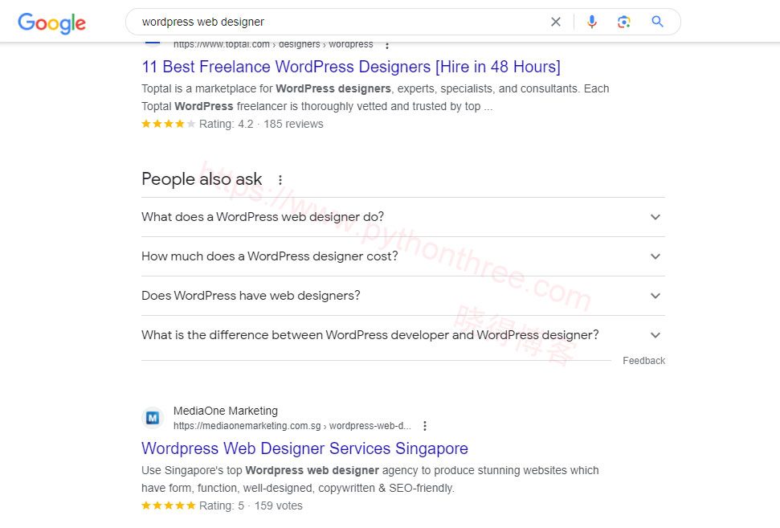The width and height of the screenshot is (780, 528).
Task: Click the 'Rating: 4.2 · 185 reviews' text
Action: pos(261,124)
